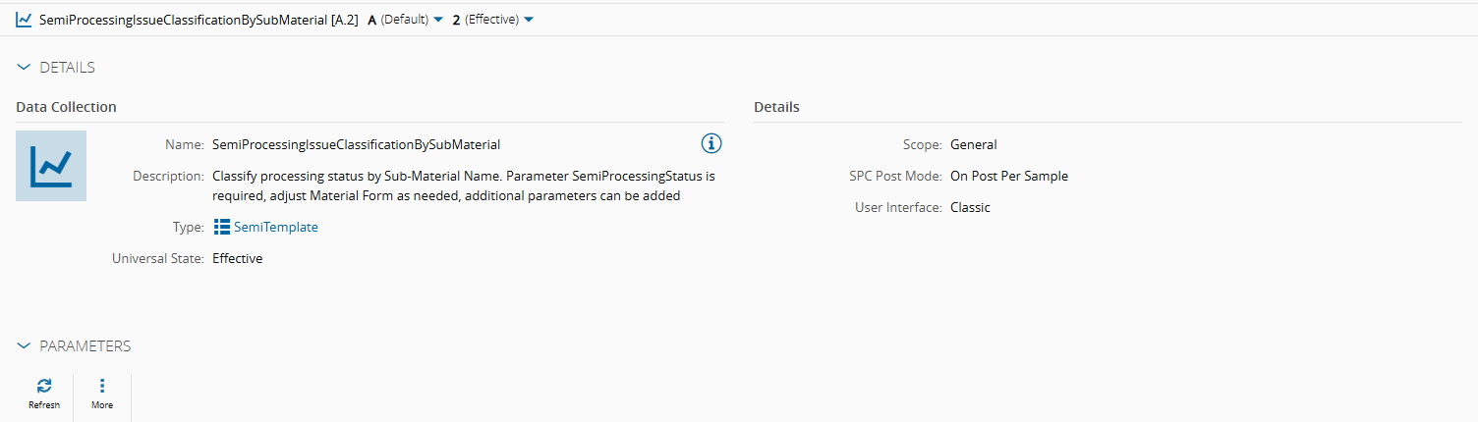
Task: Open the SemiTemplate type link
Action: pos(275,227)
